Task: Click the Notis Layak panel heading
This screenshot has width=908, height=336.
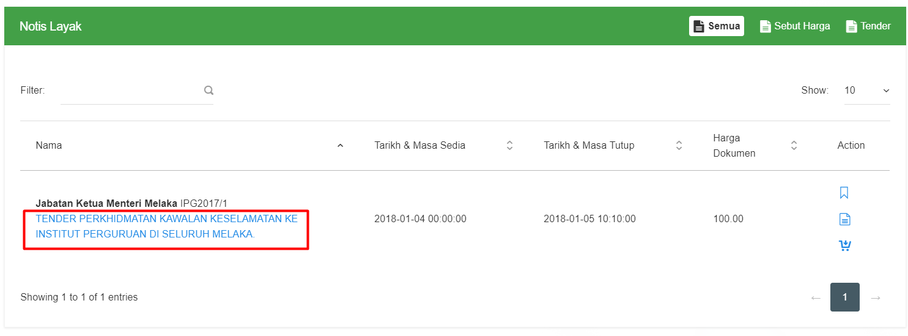Action: 51,26
